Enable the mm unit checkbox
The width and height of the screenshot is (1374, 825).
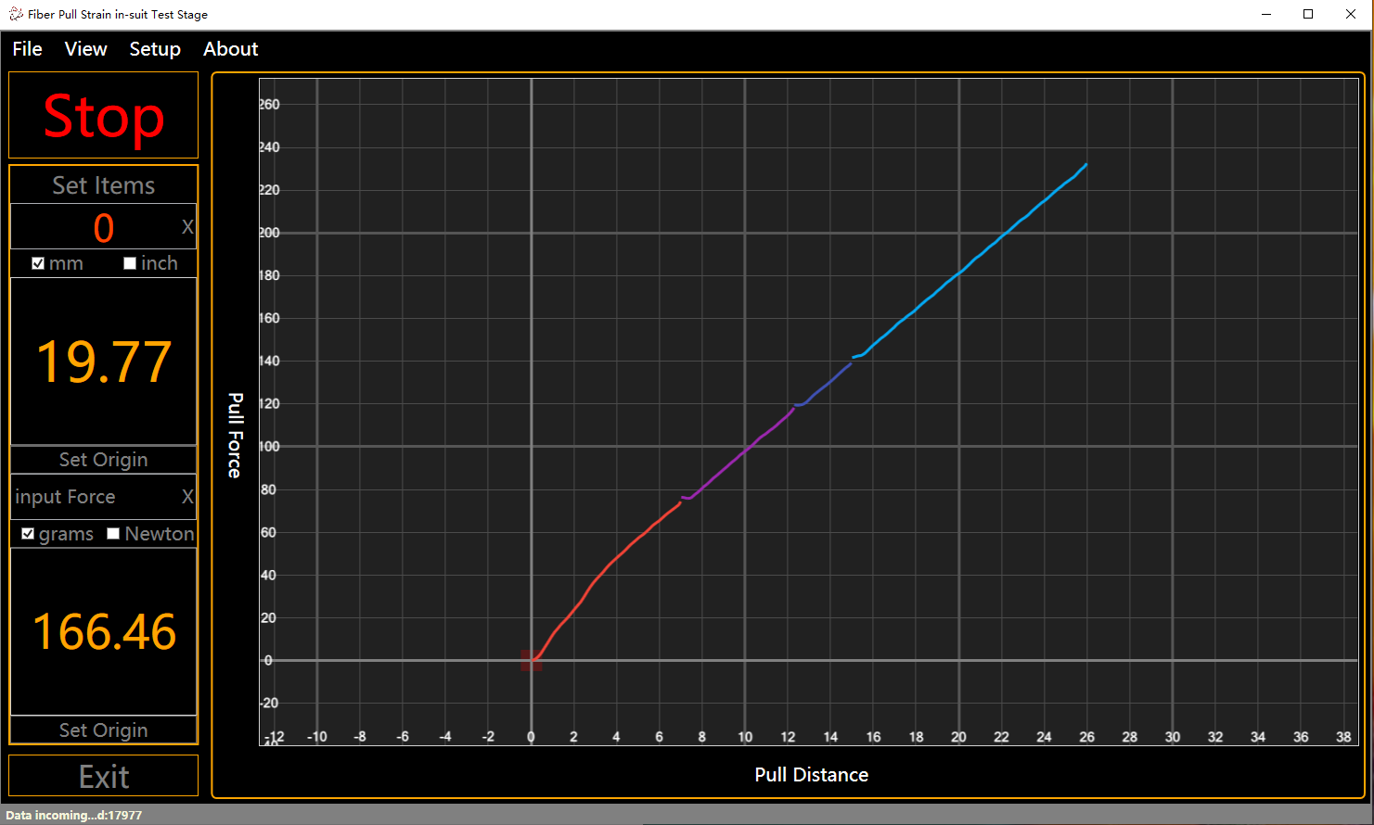(x=38, y=263)
